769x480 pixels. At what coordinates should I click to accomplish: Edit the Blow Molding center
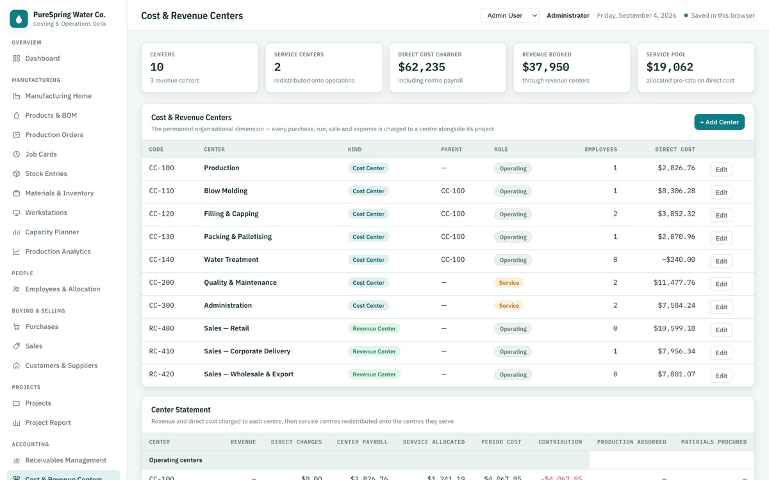click(x=721, y=192)
